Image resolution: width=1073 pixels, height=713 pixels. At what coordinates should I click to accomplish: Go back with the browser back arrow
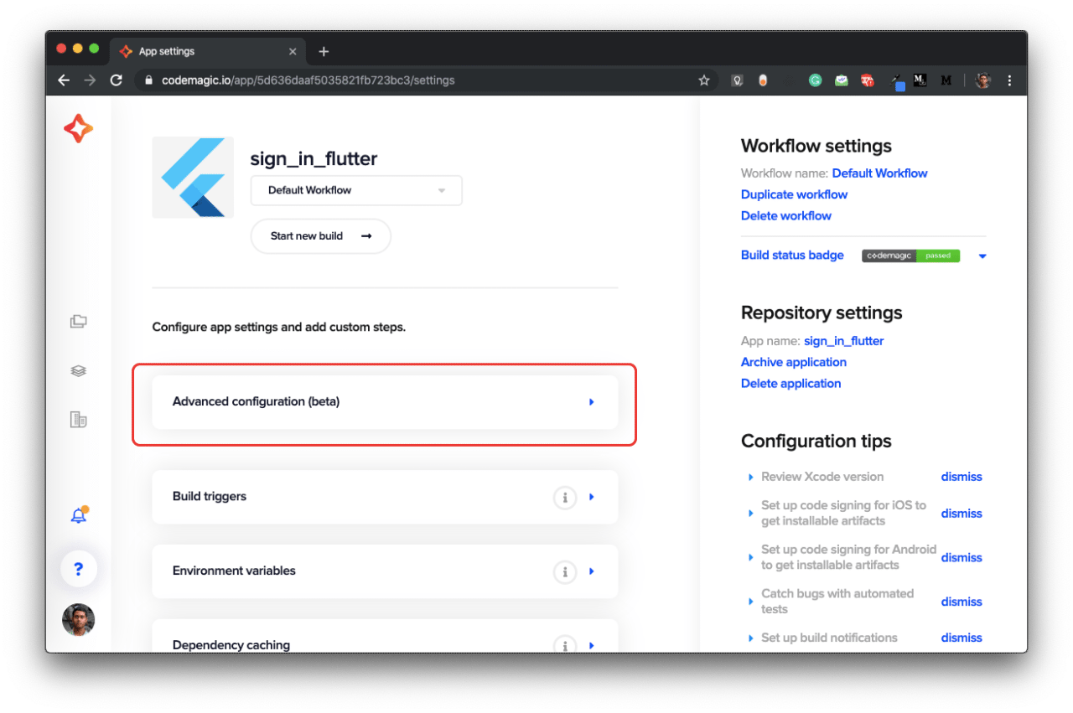click(64, 80)
